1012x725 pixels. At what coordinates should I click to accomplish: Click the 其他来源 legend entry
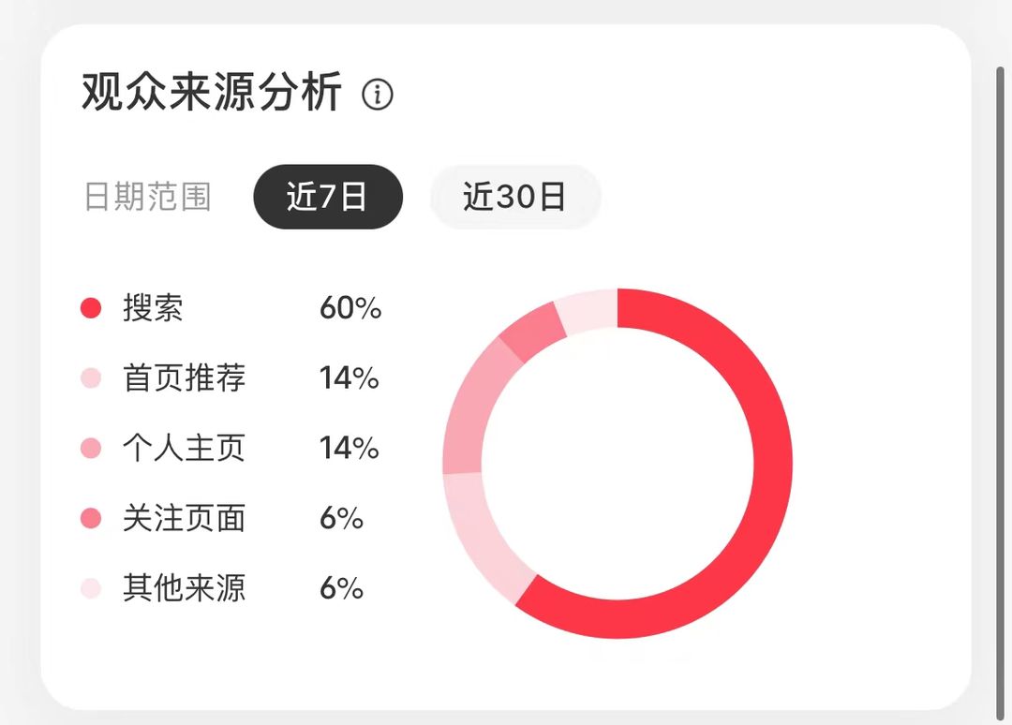coord(184,588)
